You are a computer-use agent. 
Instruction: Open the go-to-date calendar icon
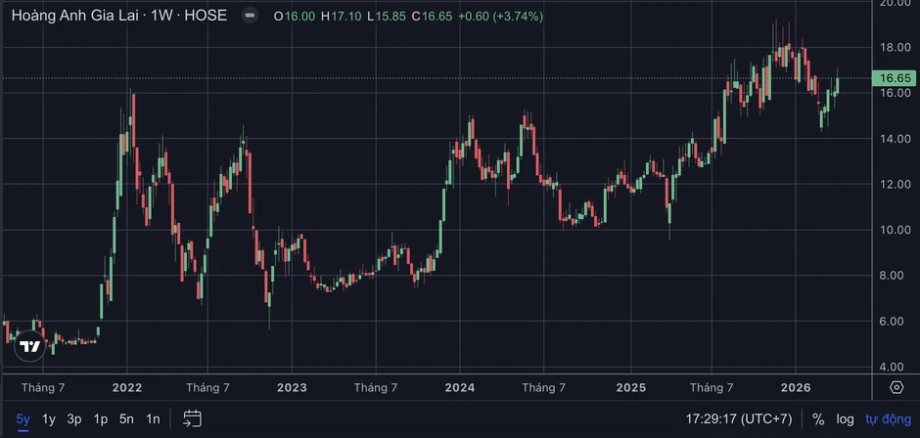tap(193, 418)
